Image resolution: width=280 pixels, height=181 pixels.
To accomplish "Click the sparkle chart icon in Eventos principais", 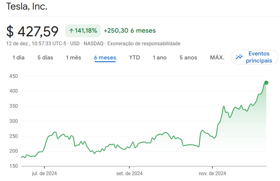I will pyautogui.click(x=239, y=57).
